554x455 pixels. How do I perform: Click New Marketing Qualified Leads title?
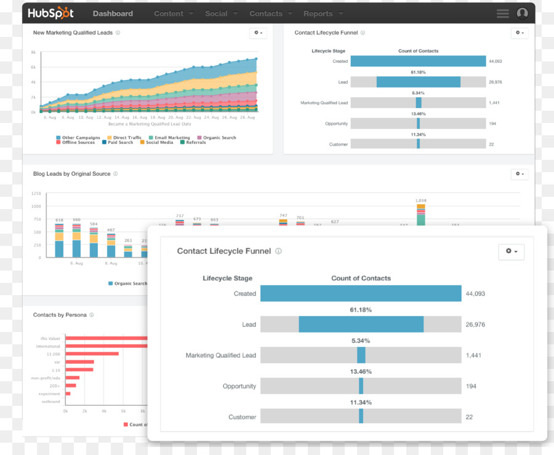[x=73, y=33]
